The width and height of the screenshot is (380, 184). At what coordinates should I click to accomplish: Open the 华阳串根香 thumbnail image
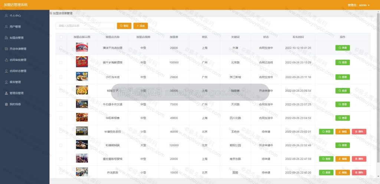[x=82, y=117]
